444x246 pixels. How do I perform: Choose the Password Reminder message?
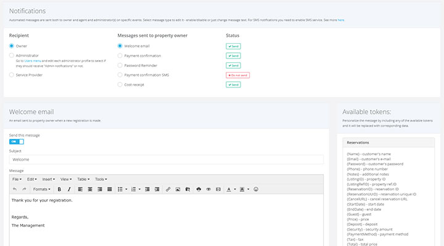point(120,65)
